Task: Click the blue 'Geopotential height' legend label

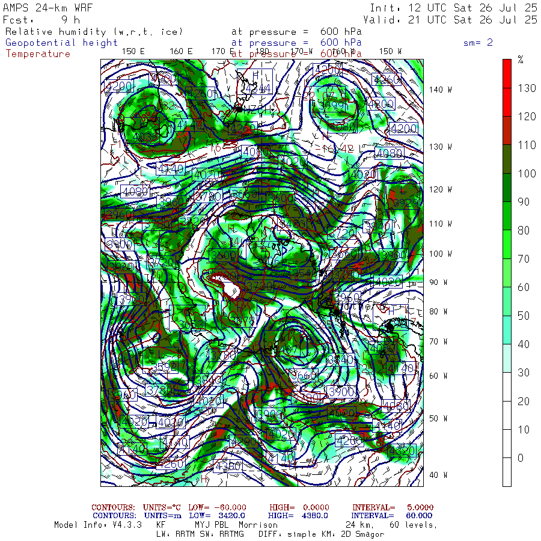Action: [61, 43]
